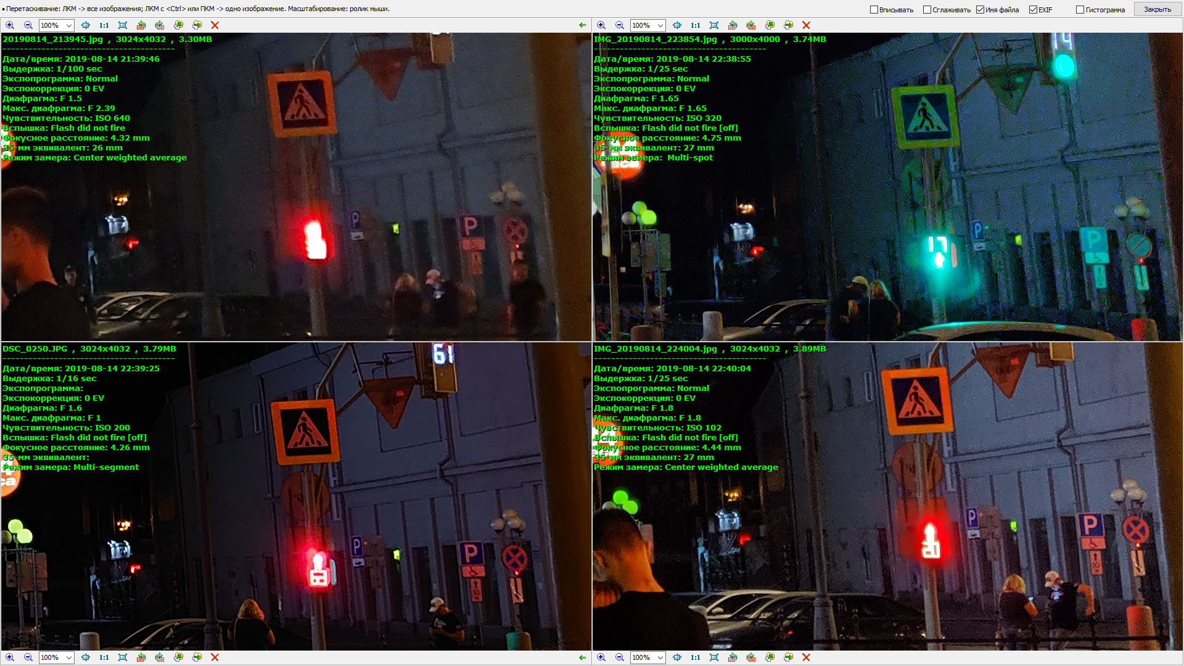Center image icon in 20190814_213945.jpg toolbar
Viewport: 1184px width, 666px height.
point(86,25)
